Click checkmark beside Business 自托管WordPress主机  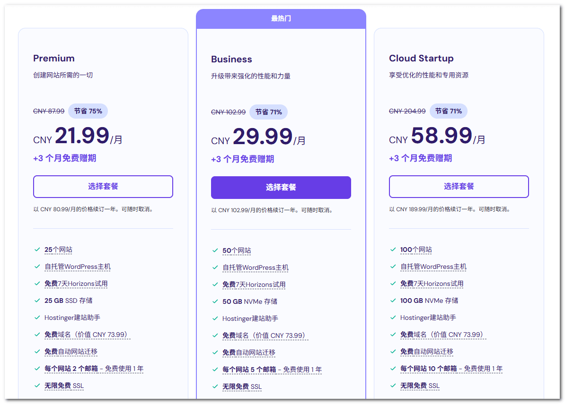pos(215,267)
